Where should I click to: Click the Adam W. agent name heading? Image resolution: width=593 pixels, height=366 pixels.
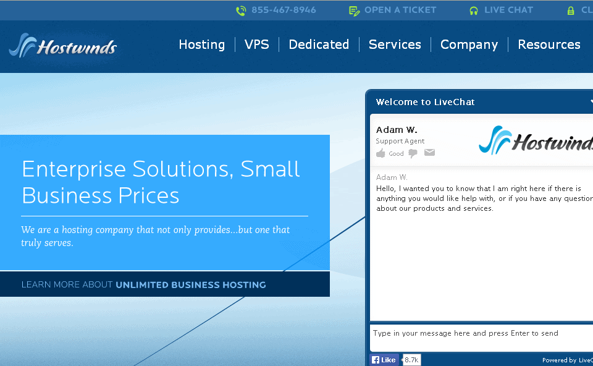397,130
